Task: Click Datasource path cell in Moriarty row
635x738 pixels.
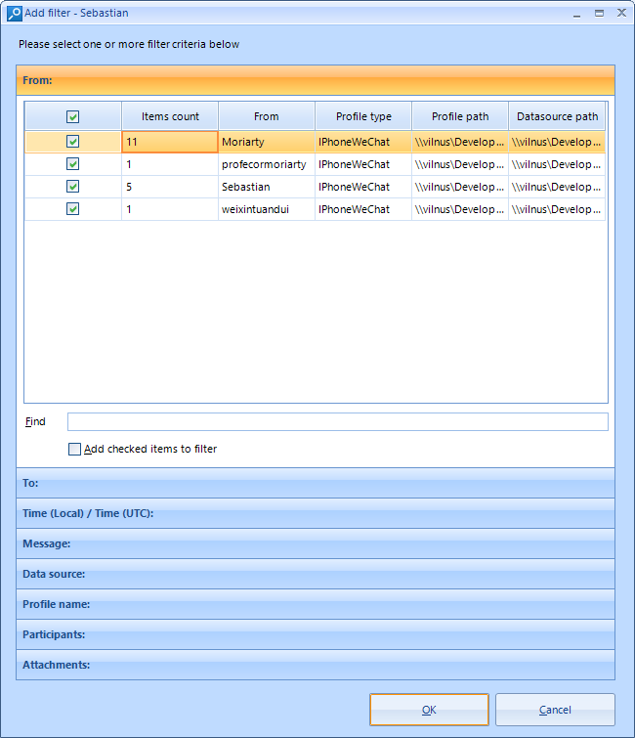Action: (x=557, y=142)
